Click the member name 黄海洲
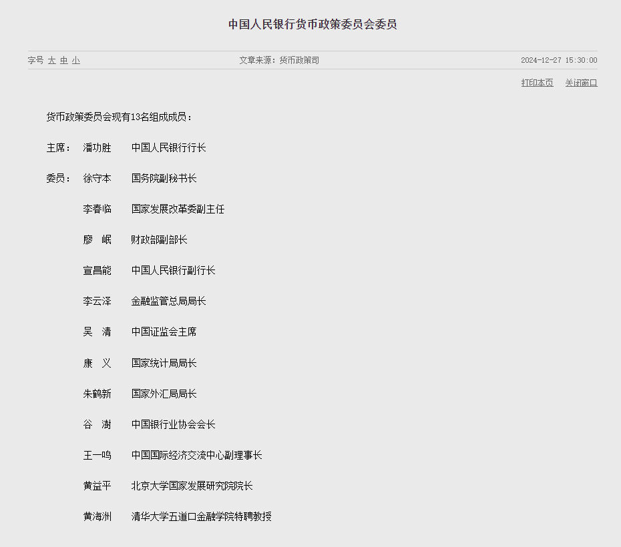 point(97,516)
